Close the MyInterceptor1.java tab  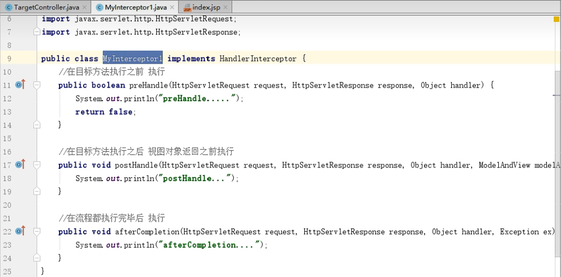pyautogui.click(x=171, y=7)
